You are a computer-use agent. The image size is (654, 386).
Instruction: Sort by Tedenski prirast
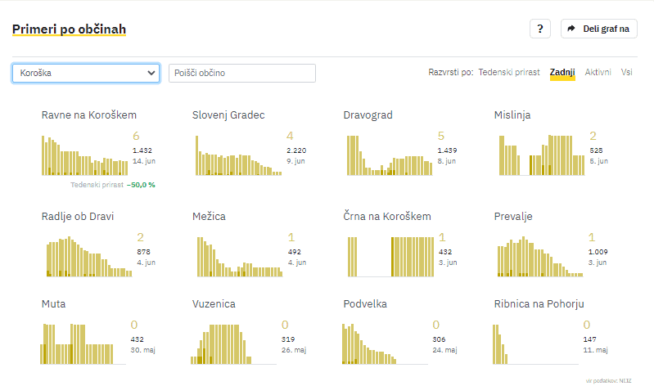pyautogui.click(x=509, y=72)
